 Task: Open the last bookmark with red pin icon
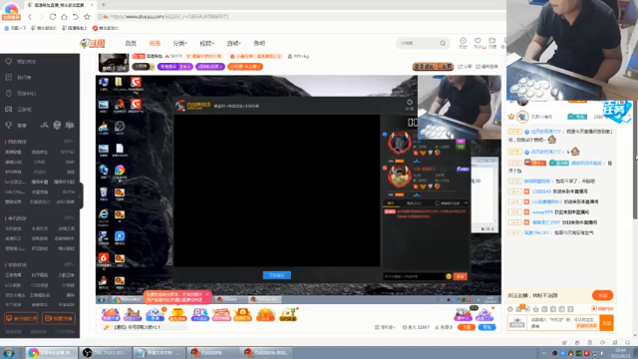click(105, 28)
